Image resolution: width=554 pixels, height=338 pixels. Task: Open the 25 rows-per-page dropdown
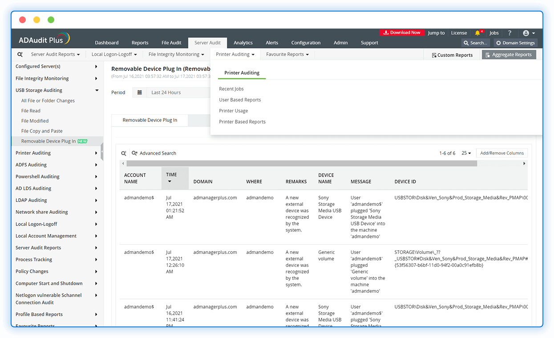tap(466, 153)
